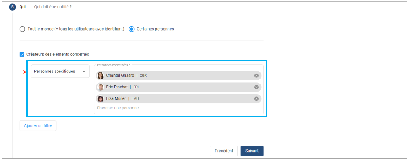The height and width of the screenshot is (159, 409).
Task: Remove Liza Müller from the recipients
Action: tap(256, 99)
